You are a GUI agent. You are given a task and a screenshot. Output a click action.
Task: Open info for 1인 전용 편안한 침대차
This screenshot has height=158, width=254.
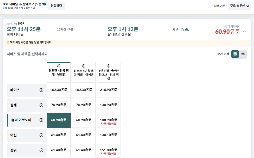[x=108, y=66]
